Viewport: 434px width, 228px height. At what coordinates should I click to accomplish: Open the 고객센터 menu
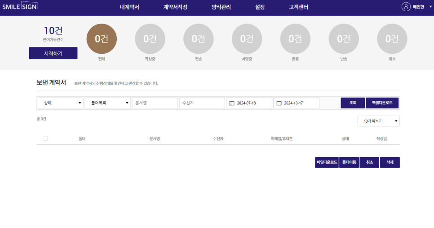pyautogui.click(x=298, y=7)
